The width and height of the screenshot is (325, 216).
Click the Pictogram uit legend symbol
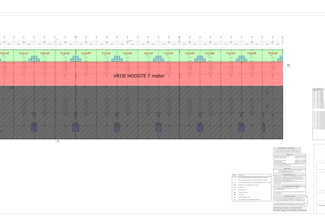click(x=234, y=195)
